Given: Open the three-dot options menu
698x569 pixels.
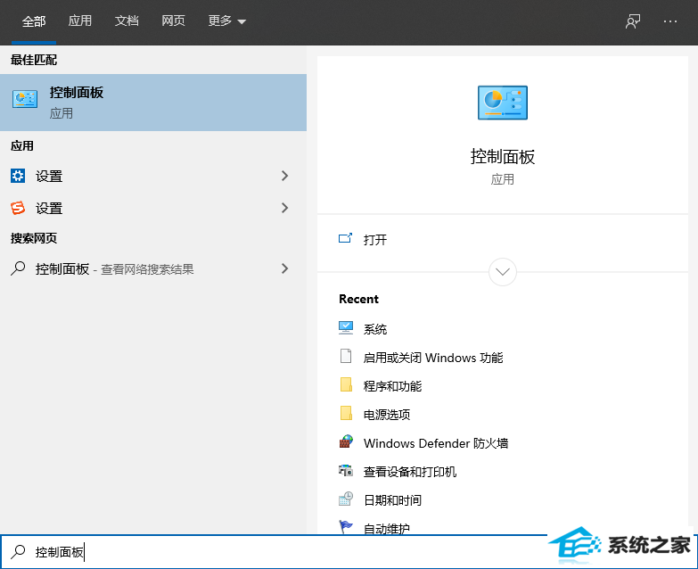Looking at the screenshot, I should [x=670, y=21].
